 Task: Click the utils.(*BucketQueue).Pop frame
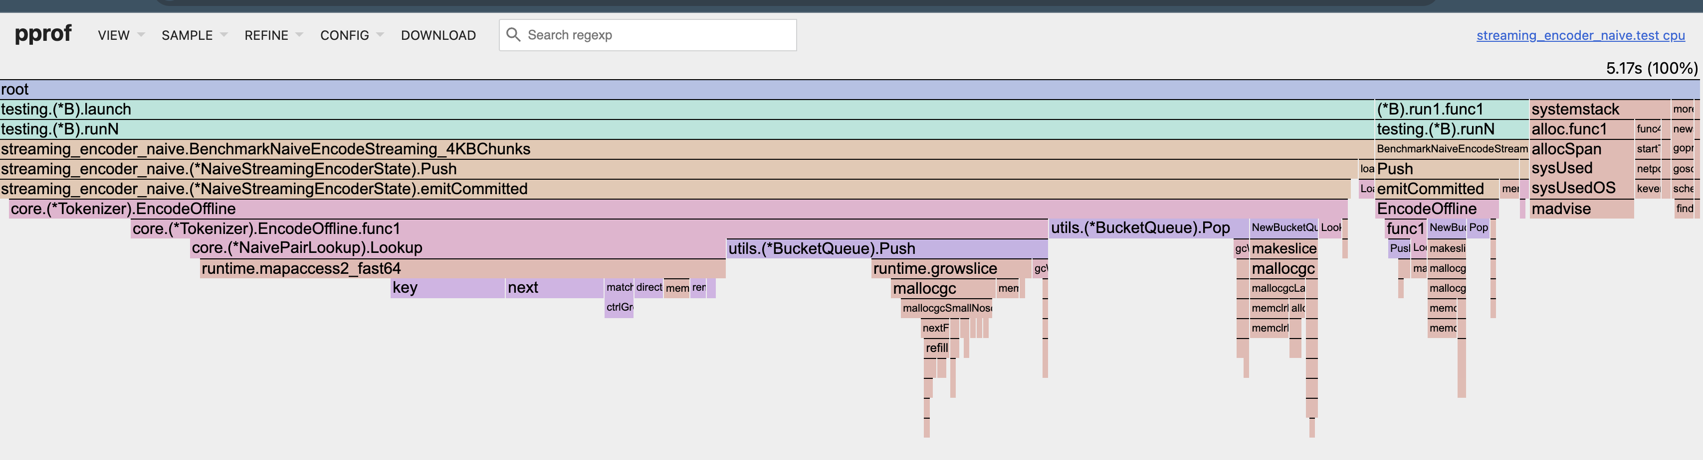[1140, 229]
